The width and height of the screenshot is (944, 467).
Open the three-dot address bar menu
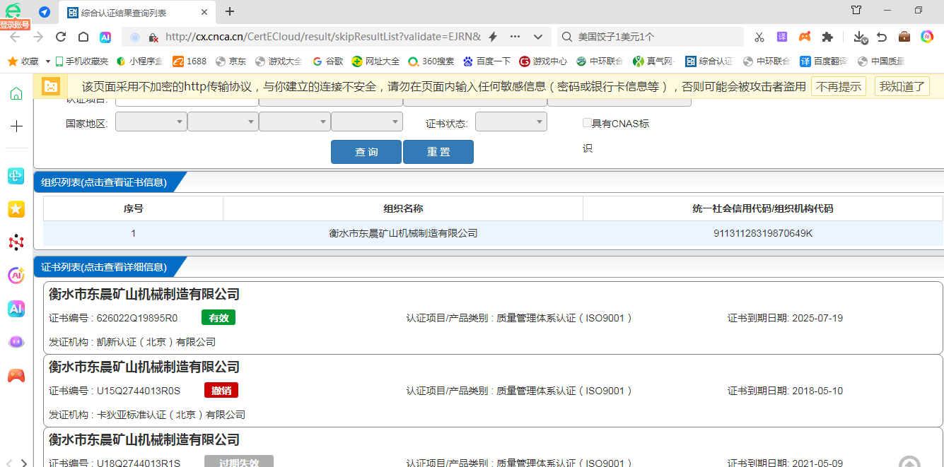pos(515,37)
